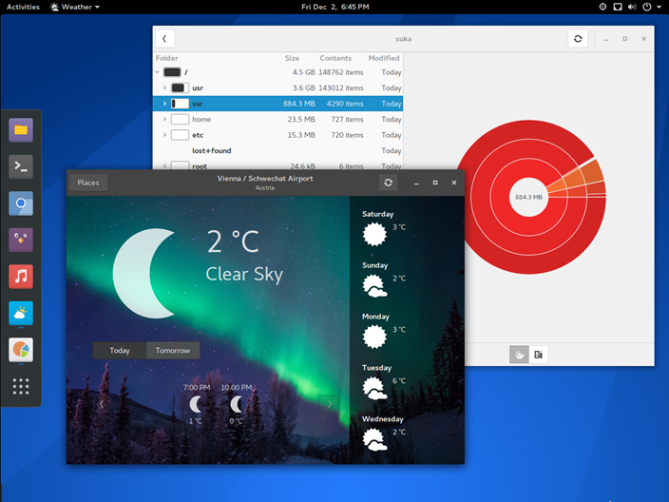Show next hourly forecasts arrow
The width and height of the screenshot is (669, 502).
330,404
